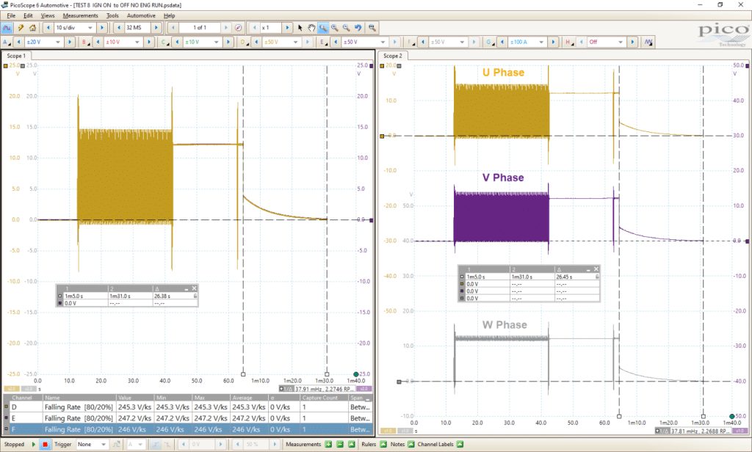Select the hand pan tool
Image resolution: width=752 pixels, height=452 pixels.
311,28
